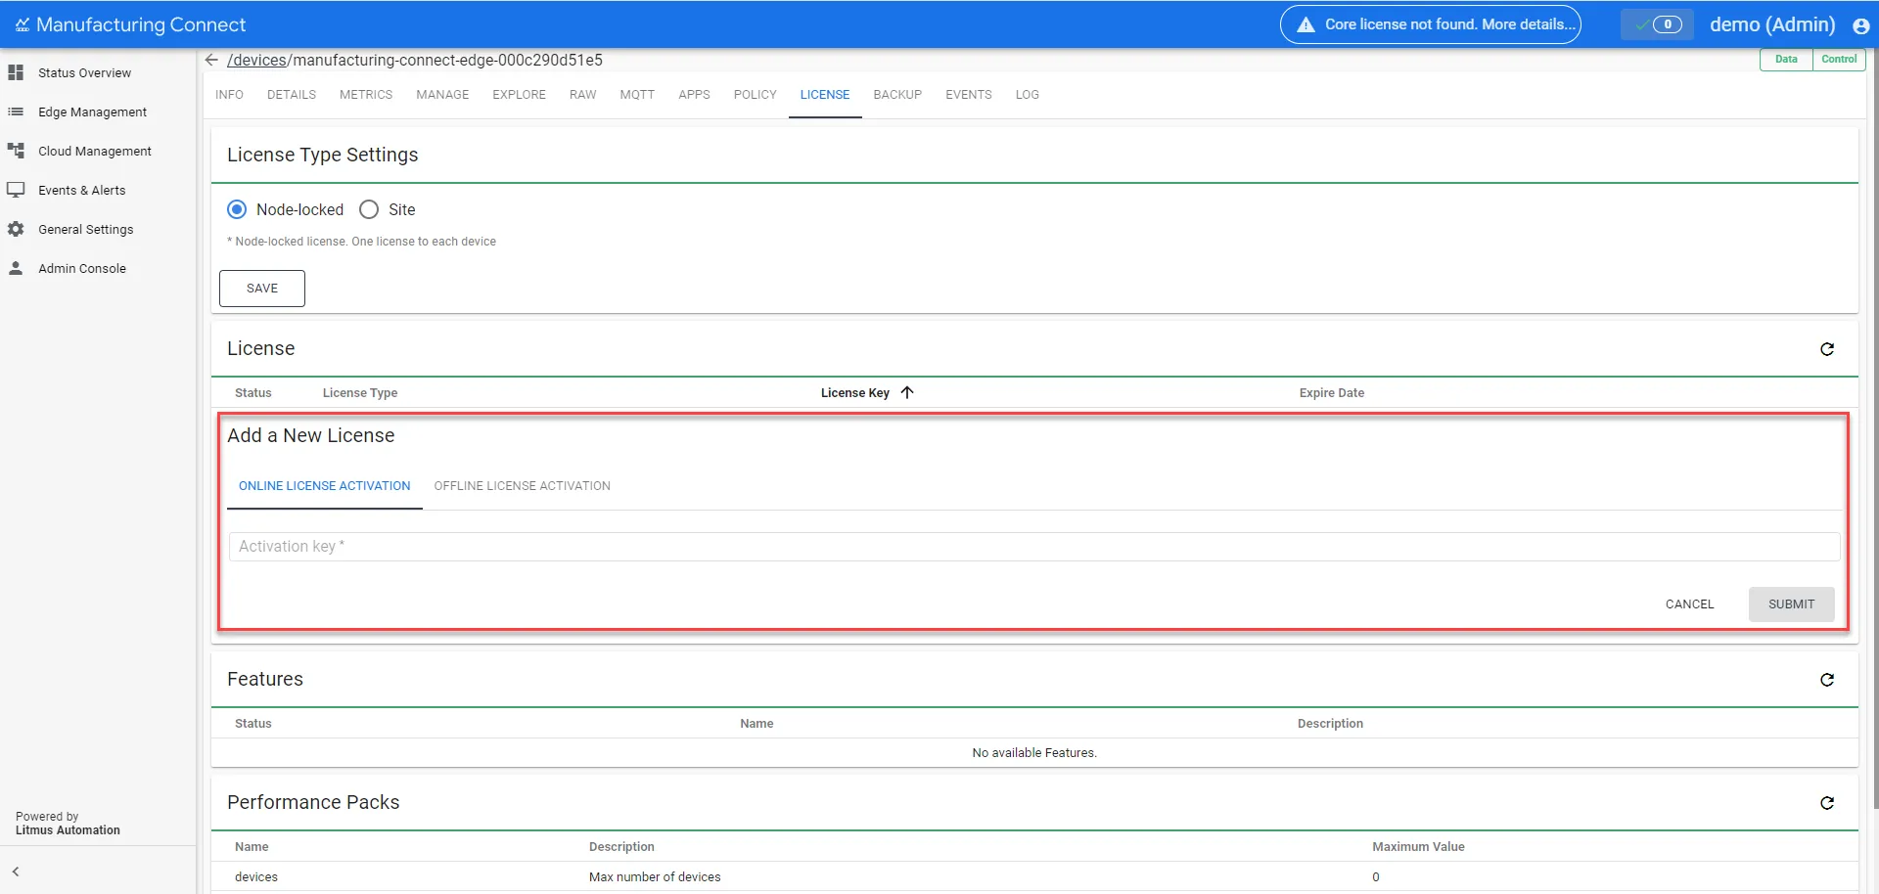Collapse the sidebar with the chevron

pyautogui.click(x=16, y=872)
